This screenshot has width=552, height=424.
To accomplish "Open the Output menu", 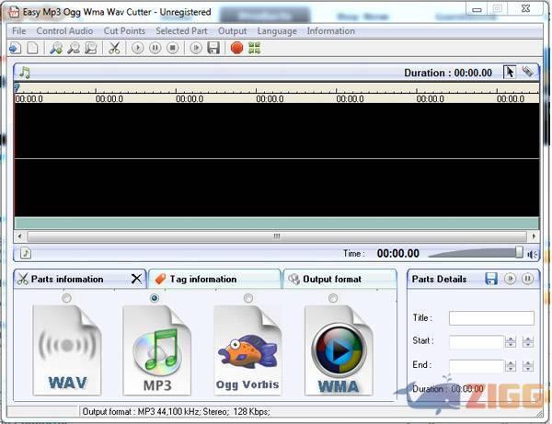I will click(233, 31).
